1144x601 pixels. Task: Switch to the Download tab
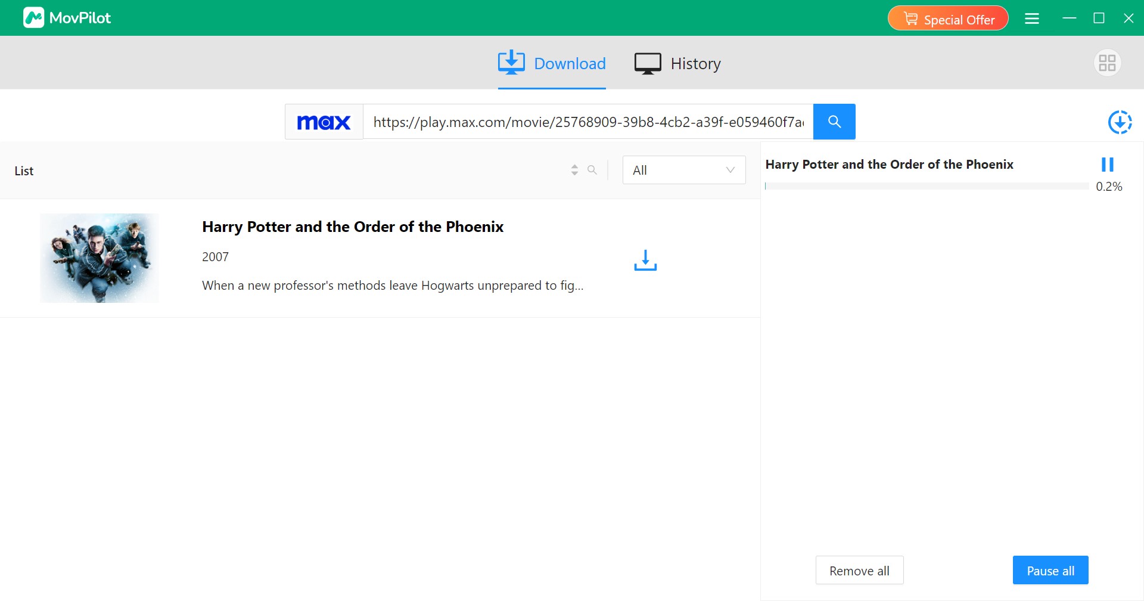pyautogui.click(x=552, y=63)
